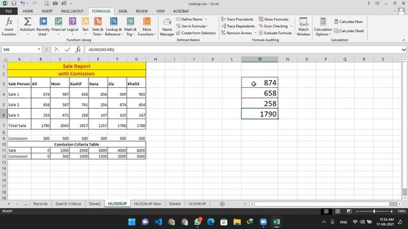Viewport: 408px width, 229px height.
Task: Expand the Define Name dropdown arrow
Action: pyautogui.click(x=206, y=19)
